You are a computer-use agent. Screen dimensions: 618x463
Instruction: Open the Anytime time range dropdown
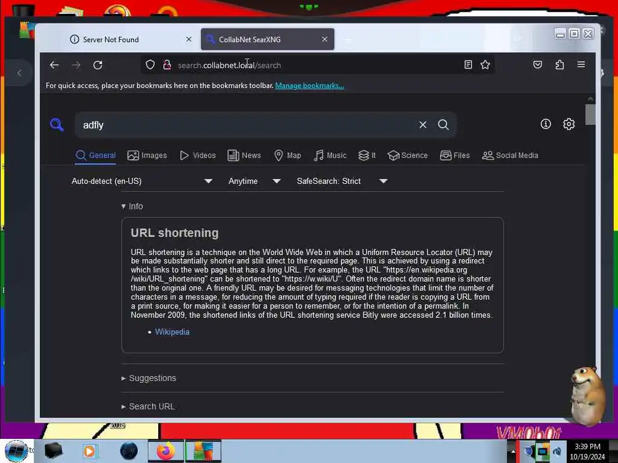255,181
